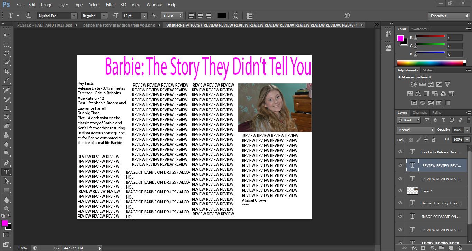Screen dimensions: 472x251
Task: Select the Horizontal Type tool in toolbox
Action: coord(7,172)
